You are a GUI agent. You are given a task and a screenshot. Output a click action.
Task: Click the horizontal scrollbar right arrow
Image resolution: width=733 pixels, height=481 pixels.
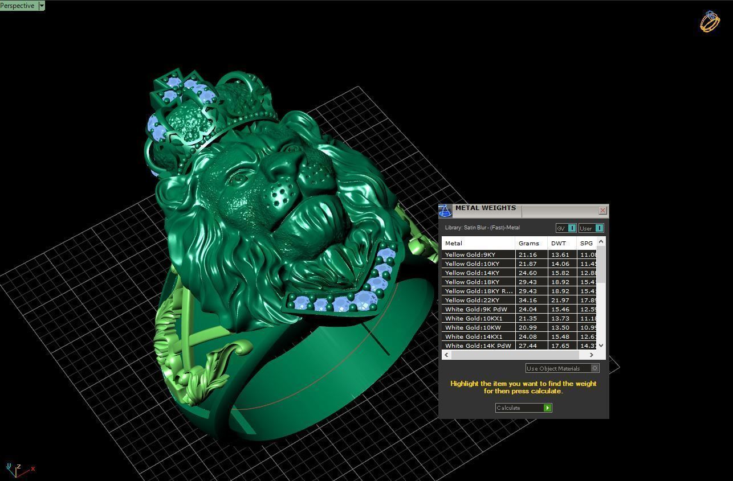point(592,355)
